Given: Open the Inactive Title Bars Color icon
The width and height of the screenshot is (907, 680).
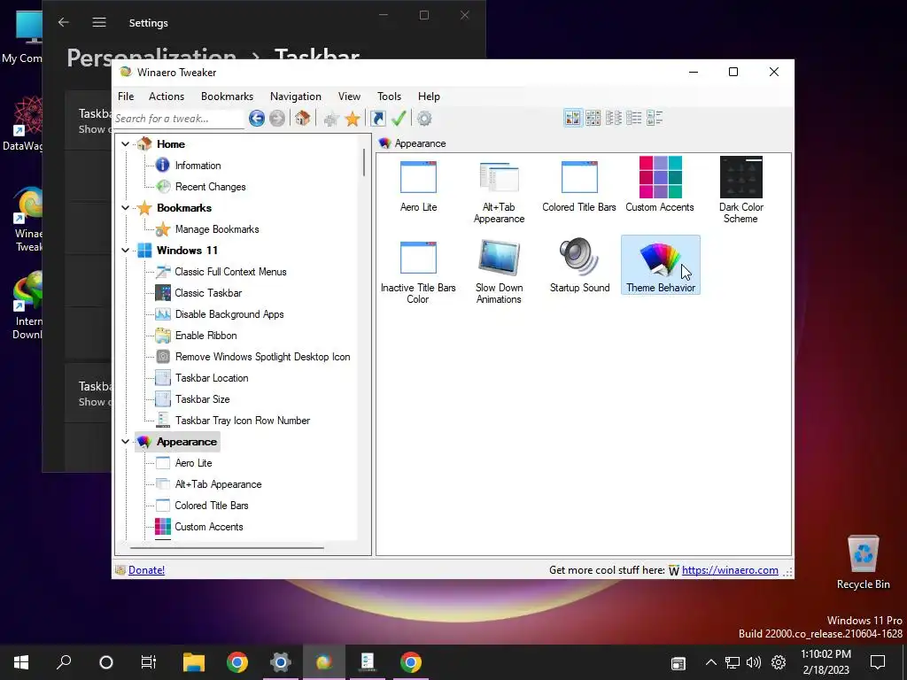Looking at the screenshot, I should 418,271.
